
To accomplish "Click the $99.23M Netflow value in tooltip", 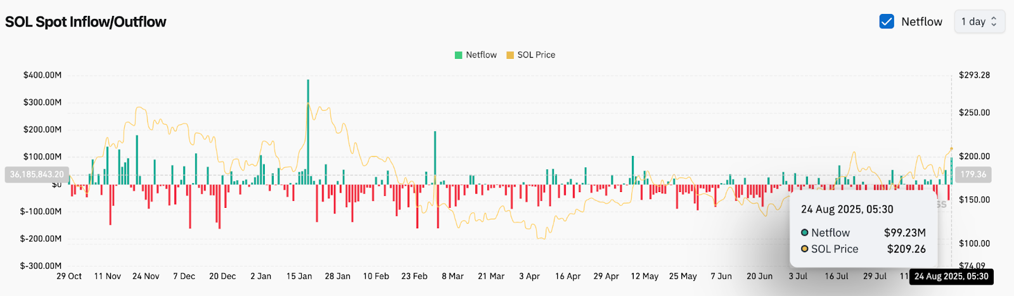I will point(904,233).
